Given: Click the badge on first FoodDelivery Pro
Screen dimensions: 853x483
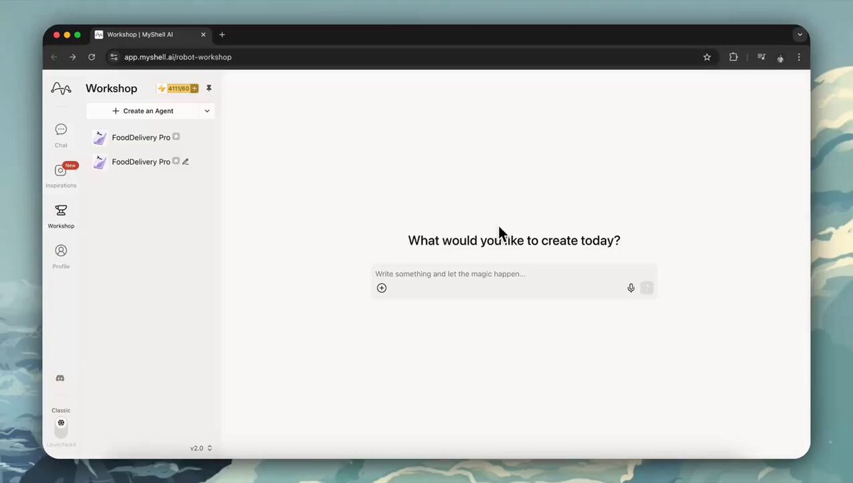Looking at the screenshot, I should [x=176, y=137].
